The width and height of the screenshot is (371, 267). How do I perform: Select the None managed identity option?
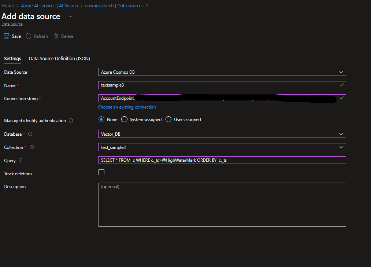click(x=101, y=120)
